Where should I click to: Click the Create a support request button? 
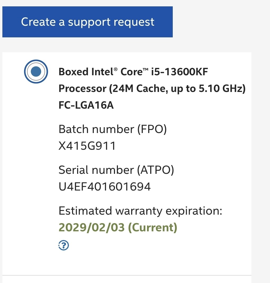pos(87,22)
